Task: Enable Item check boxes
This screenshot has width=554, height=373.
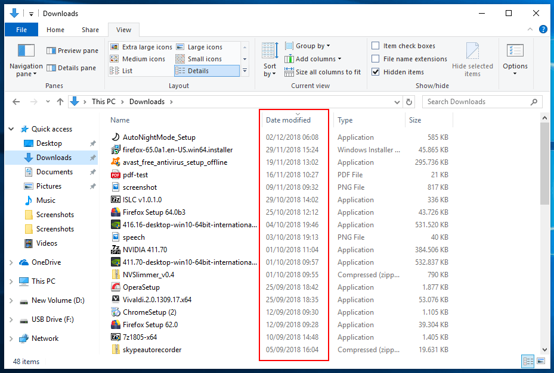Action: point(375,45)
